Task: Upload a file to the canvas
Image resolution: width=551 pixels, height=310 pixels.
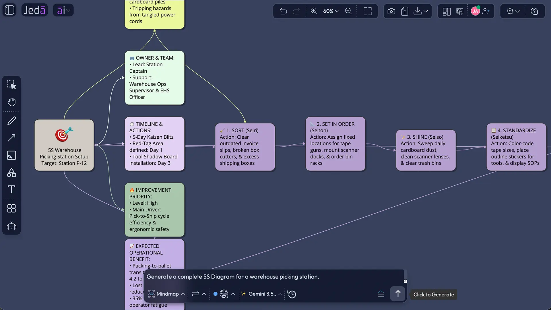Action: tap(405, 11)
